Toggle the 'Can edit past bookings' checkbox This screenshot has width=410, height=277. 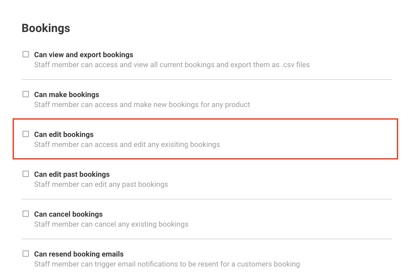pos(26,174)
